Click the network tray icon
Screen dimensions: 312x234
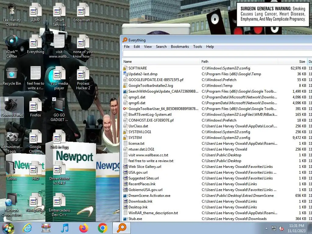274,229
